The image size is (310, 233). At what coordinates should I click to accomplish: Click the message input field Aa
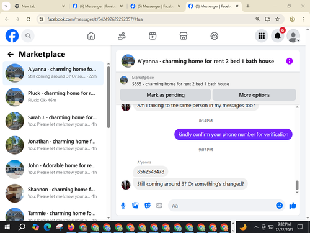(221, 206)
